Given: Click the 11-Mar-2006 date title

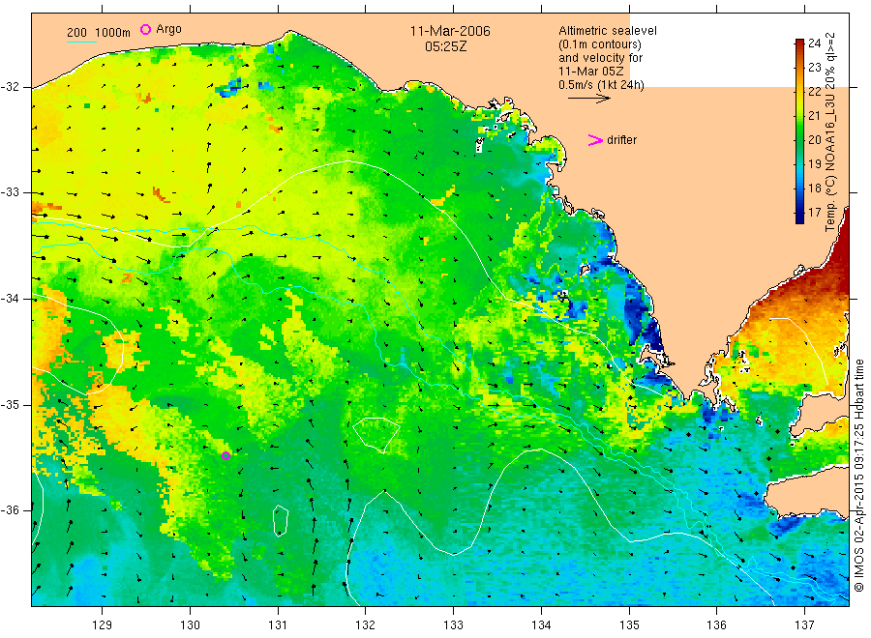Looking at the screenshot, I should (x=450, y=31).
